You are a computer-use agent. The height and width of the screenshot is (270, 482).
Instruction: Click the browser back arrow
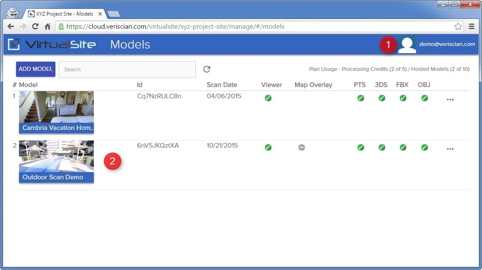pos(11,27)
